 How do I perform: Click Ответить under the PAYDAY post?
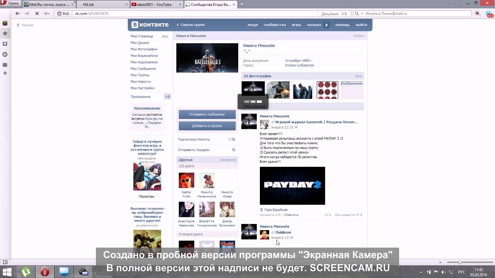(291, 215)
